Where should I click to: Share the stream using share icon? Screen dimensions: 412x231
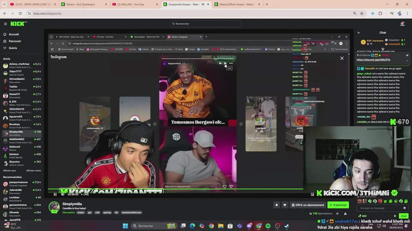click(x=337, y=214)
